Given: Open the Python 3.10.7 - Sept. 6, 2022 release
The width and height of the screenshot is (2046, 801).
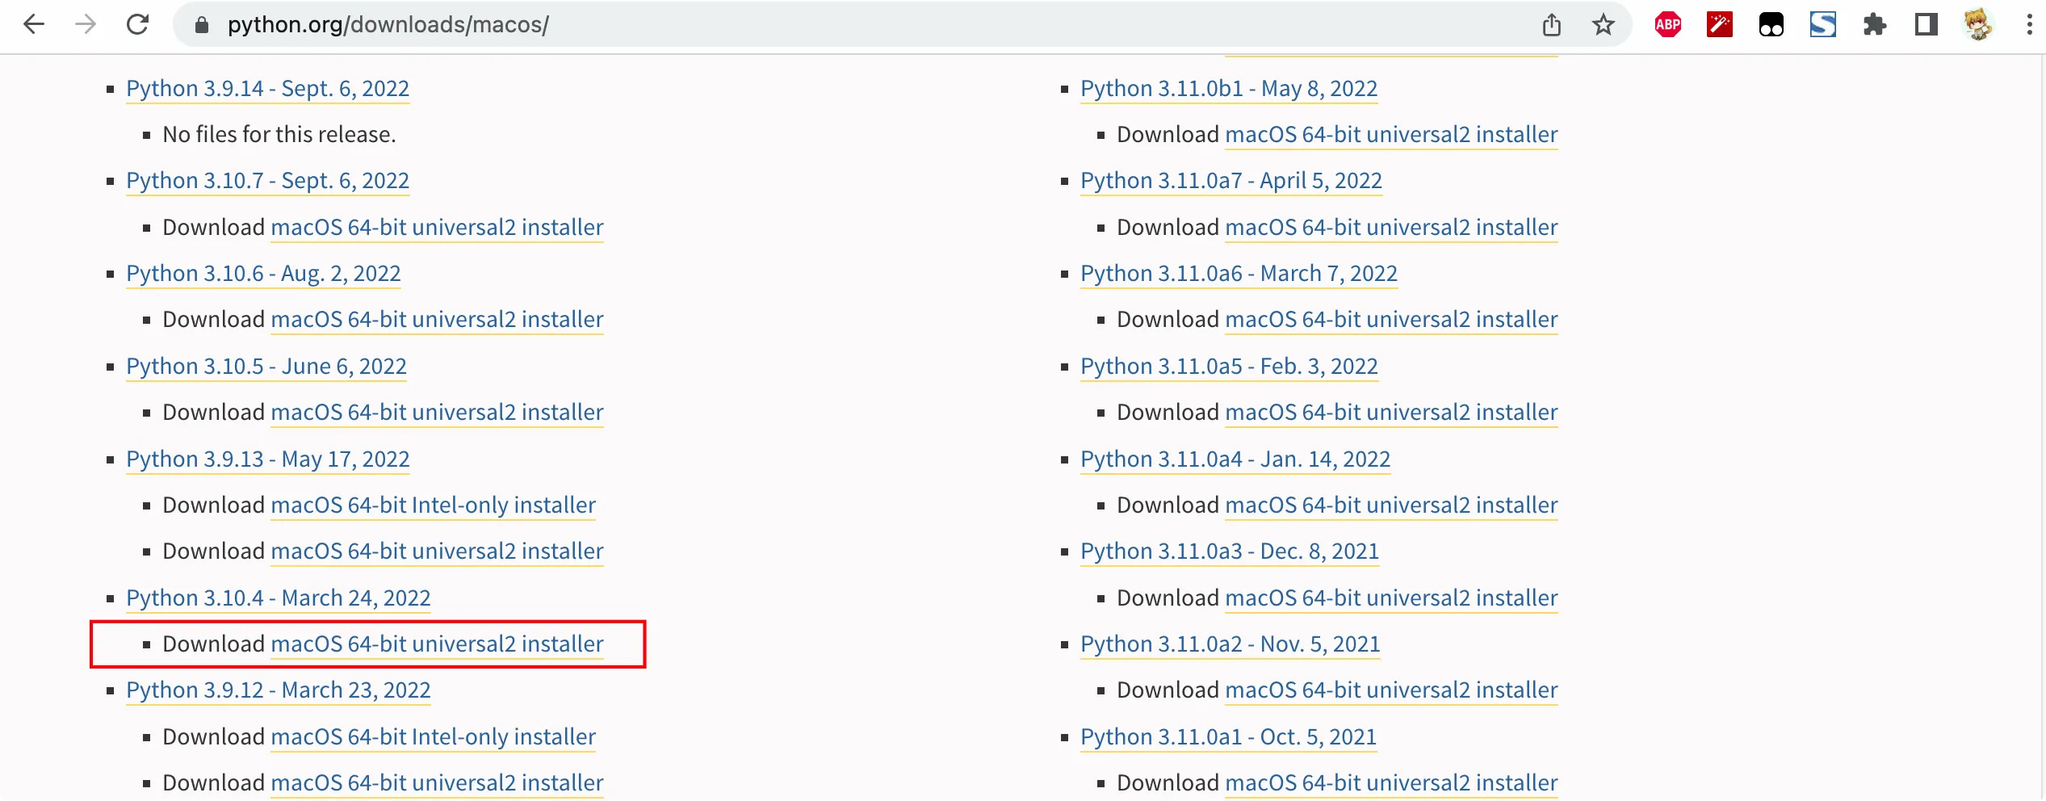Looking at the screenshot, I should [x=267, y=181].
